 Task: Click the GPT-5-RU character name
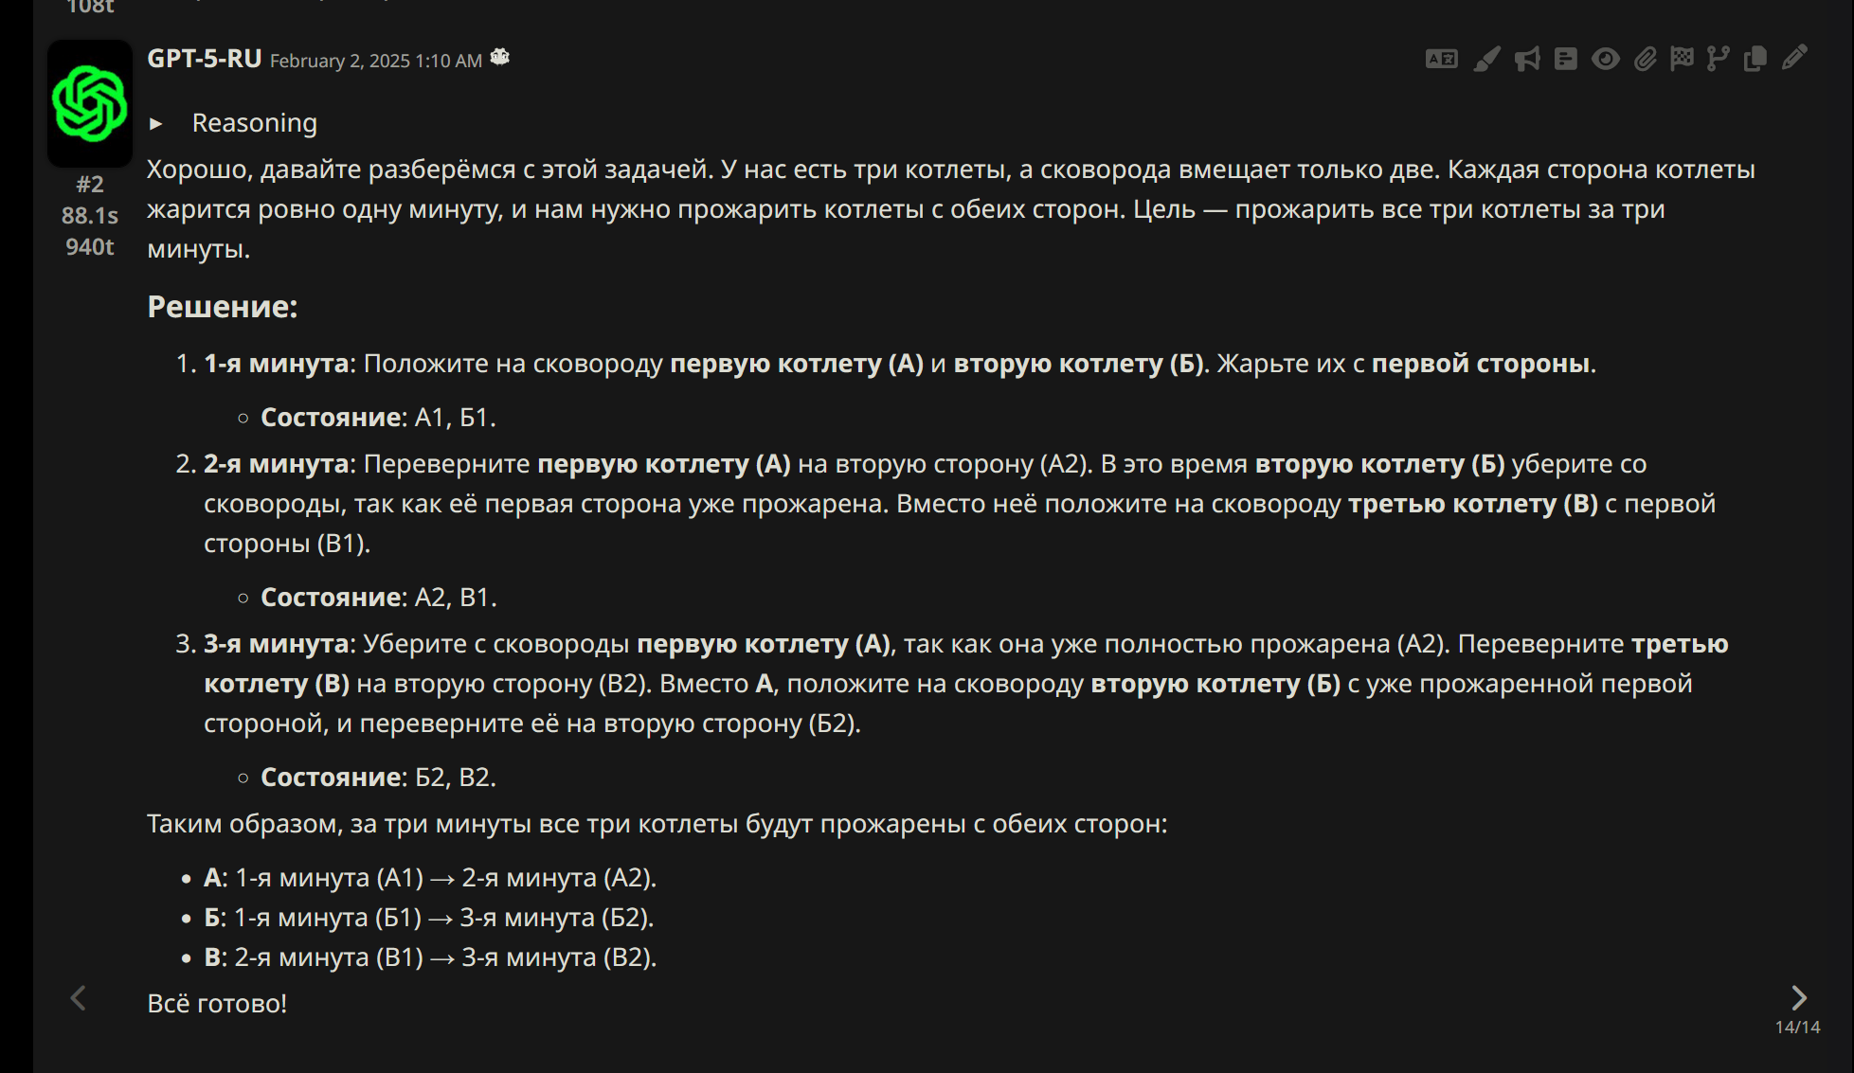tap(204, 59)
